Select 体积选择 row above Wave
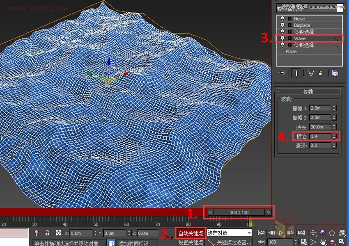This screenshot has height=246, width=349. pos(310,32)
